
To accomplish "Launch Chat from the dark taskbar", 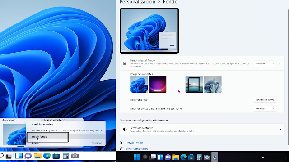I will pyautogui.click(x=168, y=157).
